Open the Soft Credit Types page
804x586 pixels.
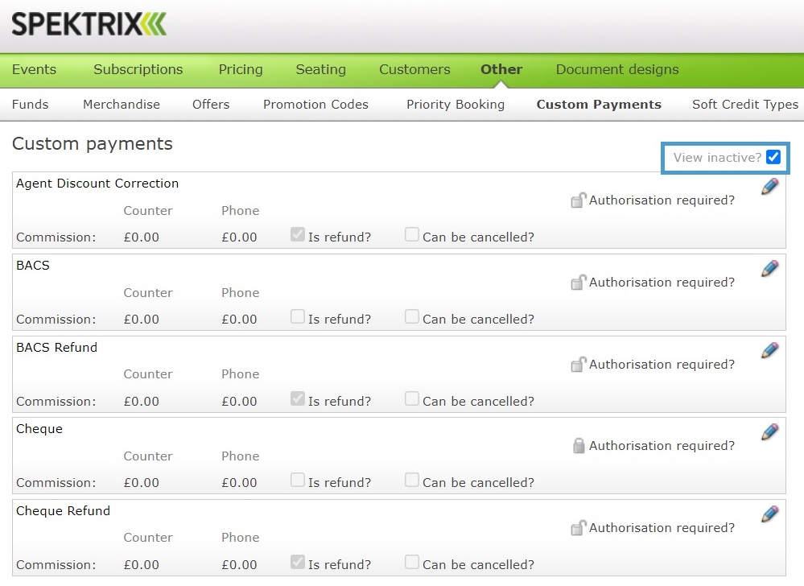(745, 105)
